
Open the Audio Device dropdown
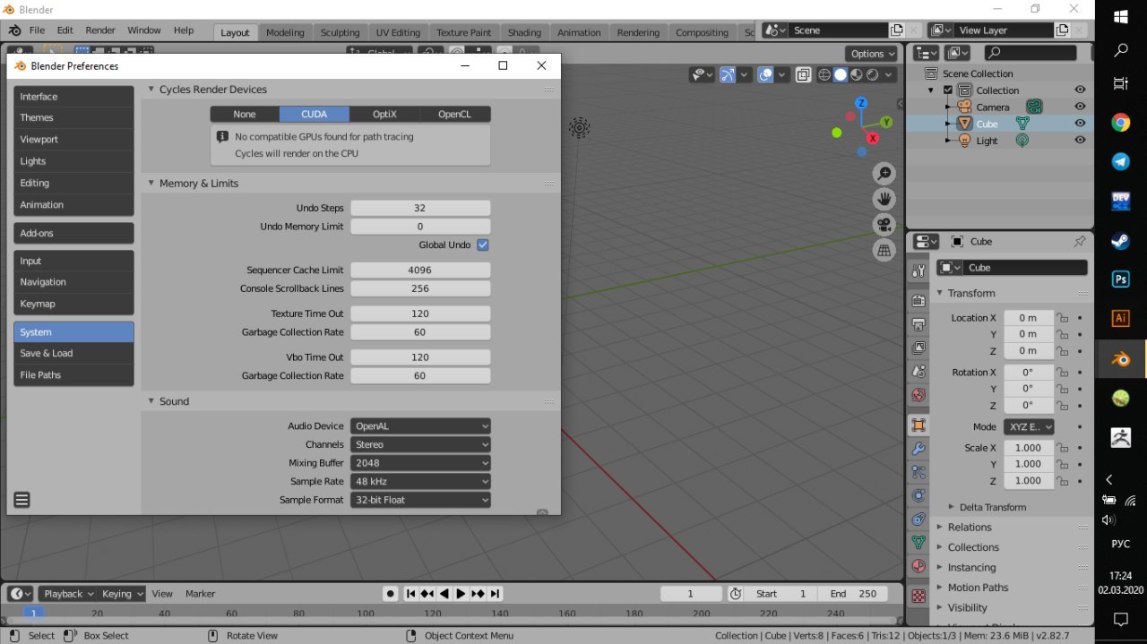tap(420, 426)
